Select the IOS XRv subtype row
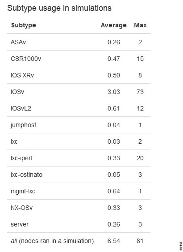The image size is (183, 252). [x=79, y=75]
